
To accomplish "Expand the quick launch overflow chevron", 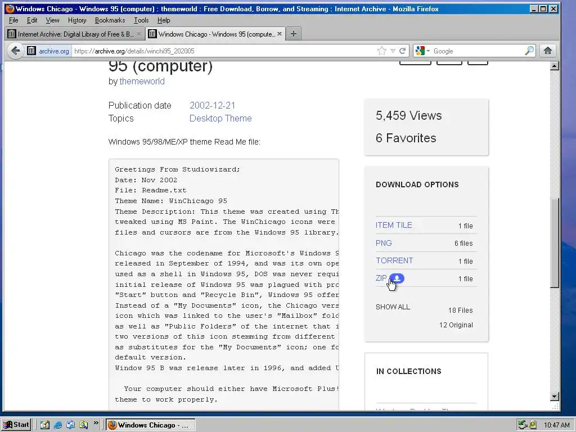I will click(96, 423).
